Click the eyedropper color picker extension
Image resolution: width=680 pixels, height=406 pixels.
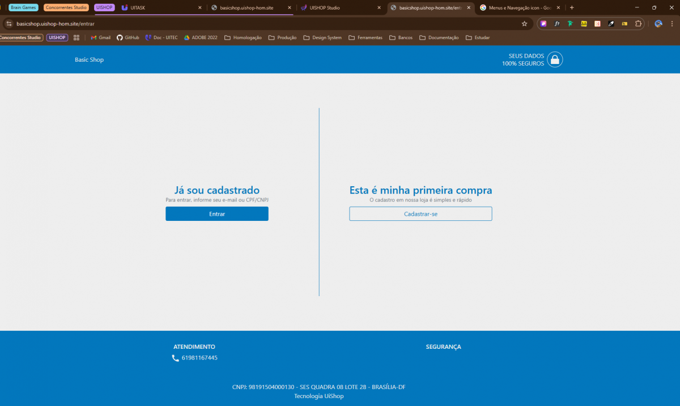[611, 24]
